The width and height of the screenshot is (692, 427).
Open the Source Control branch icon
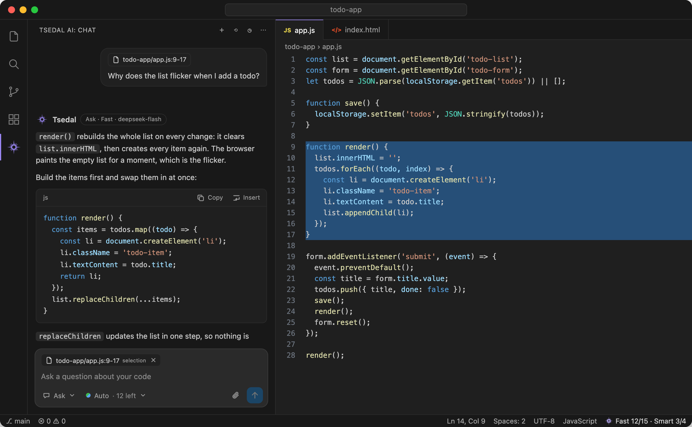coord(14,92)
